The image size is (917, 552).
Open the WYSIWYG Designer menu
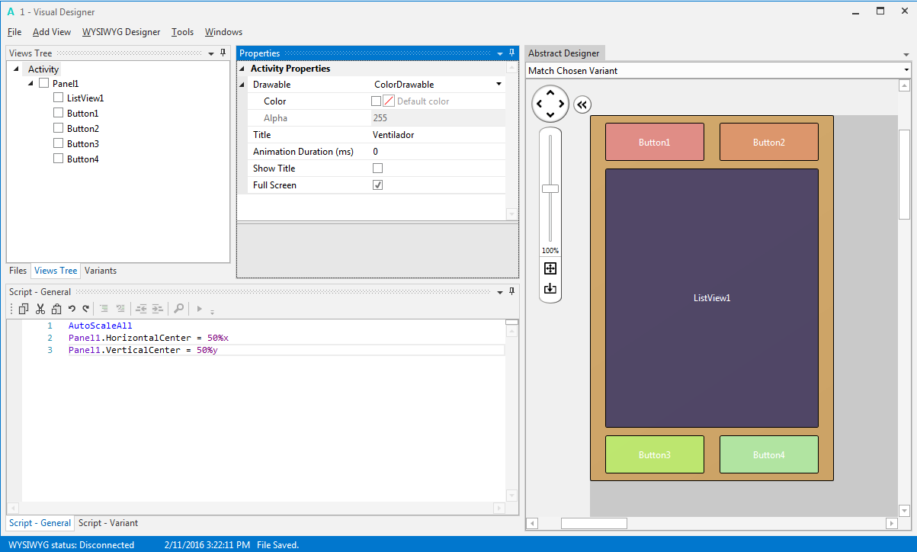point(121,32)
